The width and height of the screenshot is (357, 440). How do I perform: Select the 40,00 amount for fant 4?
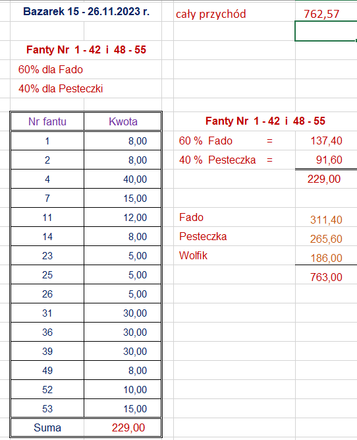point(123,179)
